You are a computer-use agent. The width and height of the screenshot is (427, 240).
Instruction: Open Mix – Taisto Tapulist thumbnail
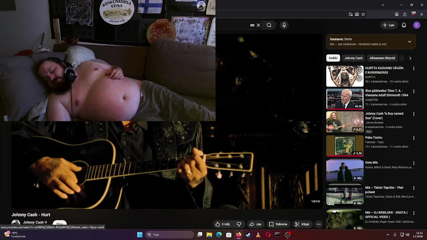(x=345, y=196)
